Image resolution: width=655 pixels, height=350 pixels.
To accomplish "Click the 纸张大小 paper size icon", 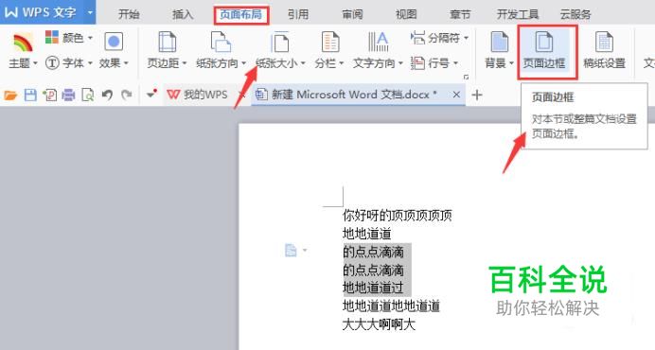I will coord(279,42).
